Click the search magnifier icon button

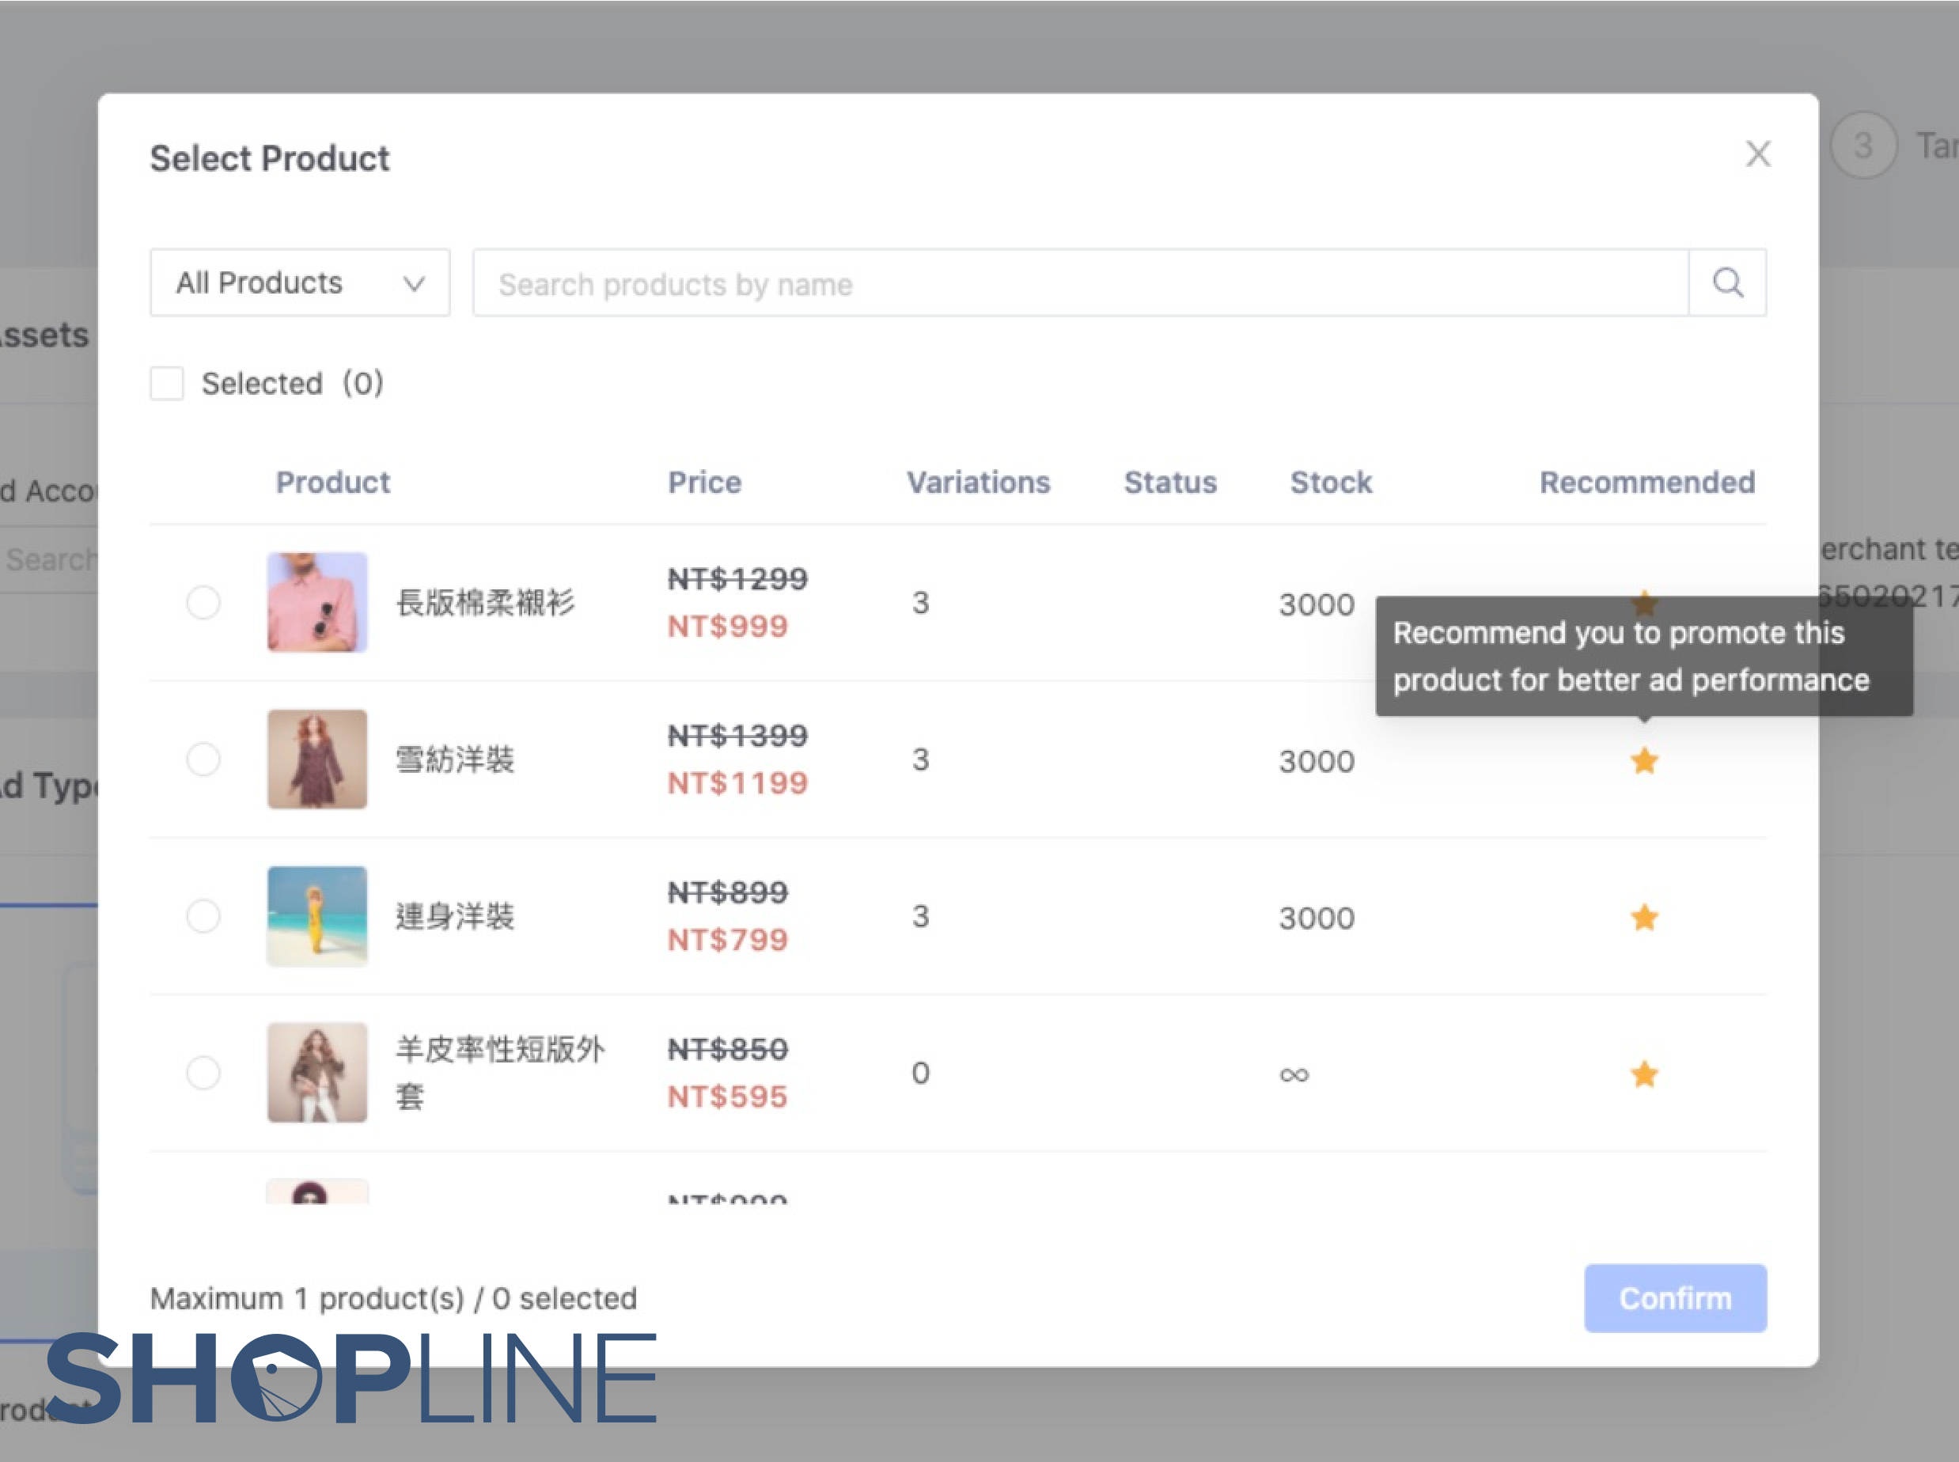point(1726,283)
